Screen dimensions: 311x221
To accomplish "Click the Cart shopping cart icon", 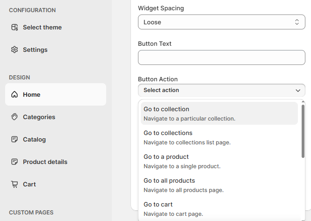I will 14,184.
